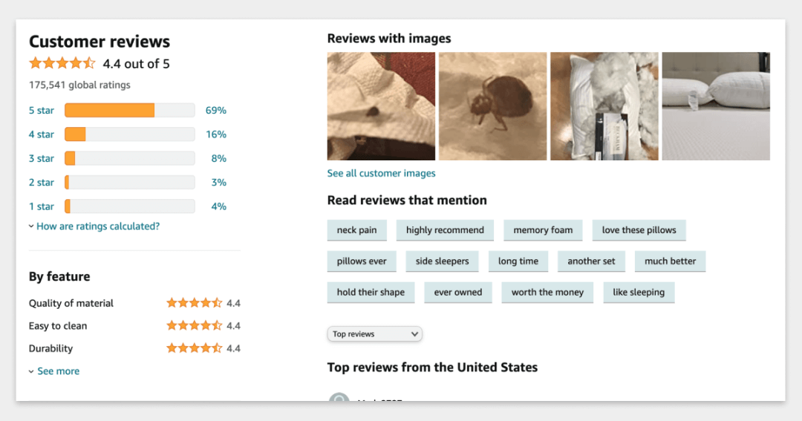
Task: Click the 16% percentage link
Action: pyautogui.click(x=216, y=134)
